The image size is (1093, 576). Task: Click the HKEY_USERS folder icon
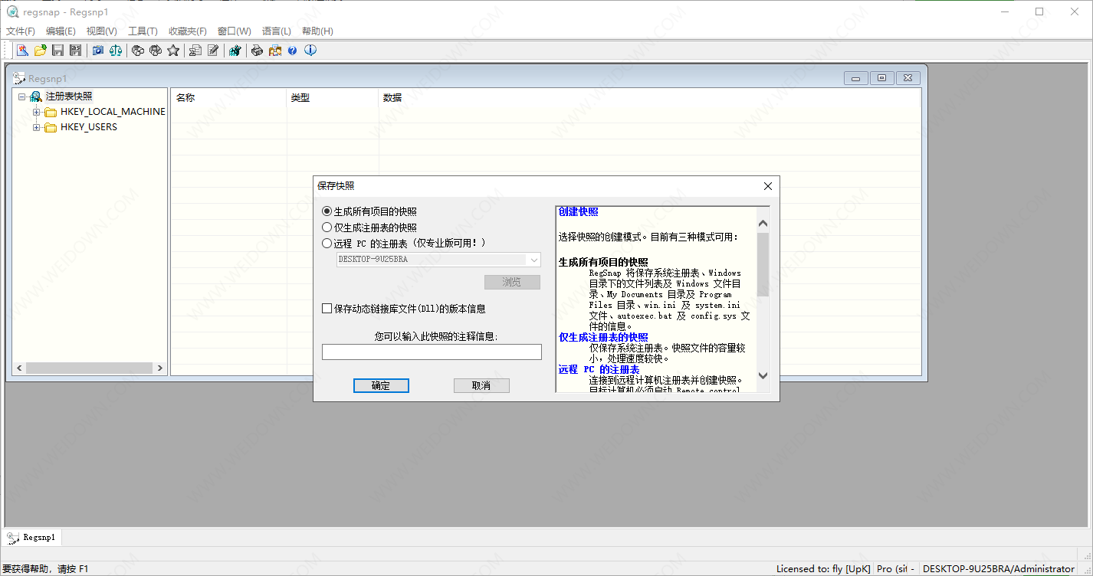point(51,128)
